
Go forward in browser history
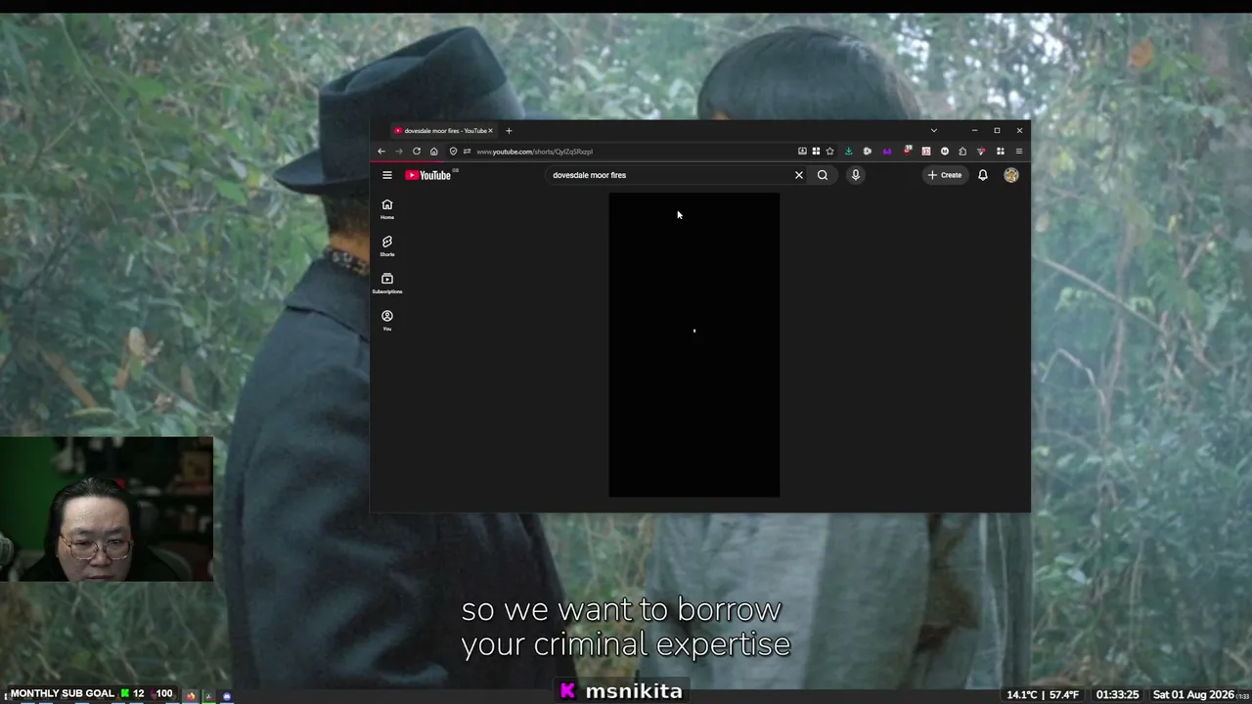[399, 152]
